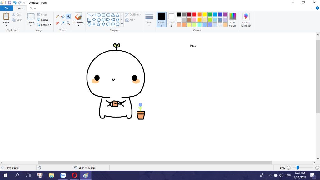Image resolution: width=320 pixels, height=180 pixels.
Task: Choose the Right arrow shape
Action: click(x=108, y=20)
